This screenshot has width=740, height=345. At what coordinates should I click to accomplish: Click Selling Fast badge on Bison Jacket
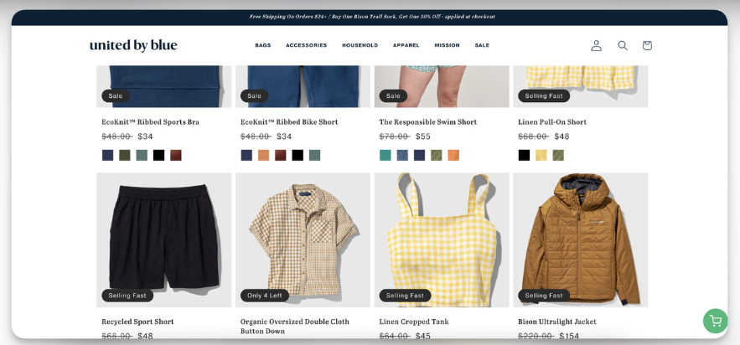[544, 296]
